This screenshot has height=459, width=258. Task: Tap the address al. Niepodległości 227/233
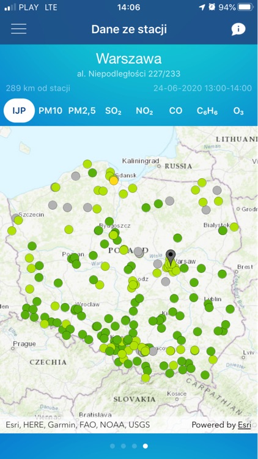(x=129, y=74)
